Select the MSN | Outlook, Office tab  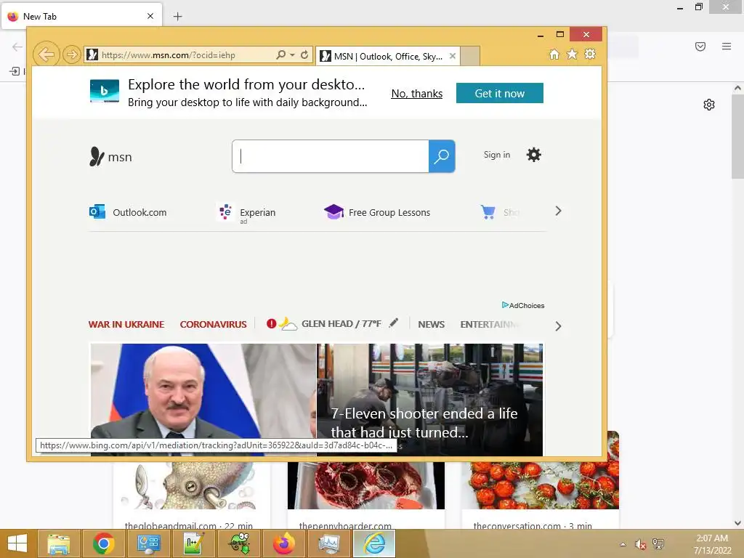(388, 56)
